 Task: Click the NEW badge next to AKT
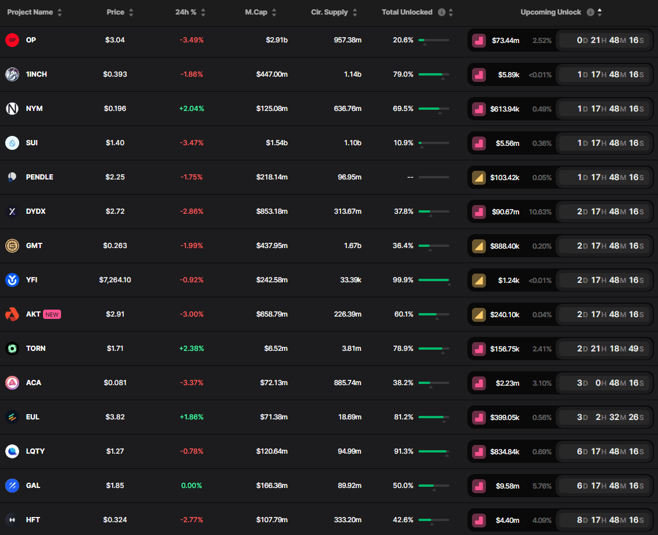pyautogui.click(x=52, y=314)
